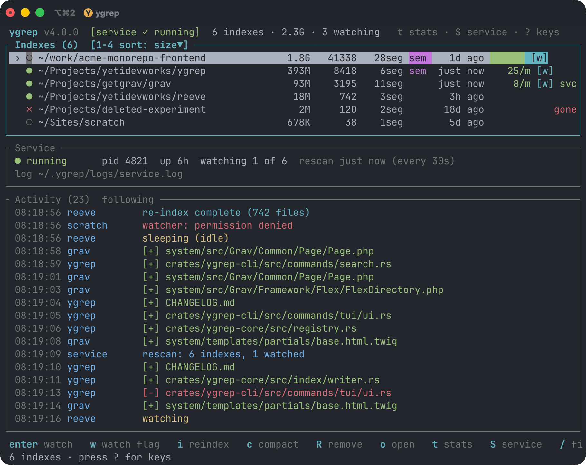Click pid 4821 in Service panel
Screen dimensions: 586x465
(125, 161)
